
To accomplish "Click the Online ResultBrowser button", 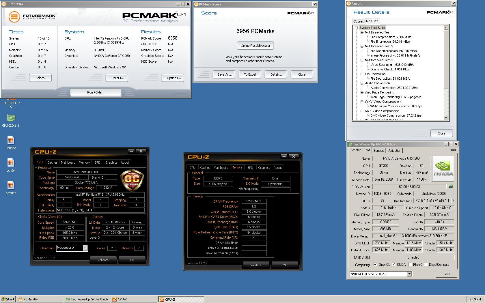I will (x=255, y=46).
